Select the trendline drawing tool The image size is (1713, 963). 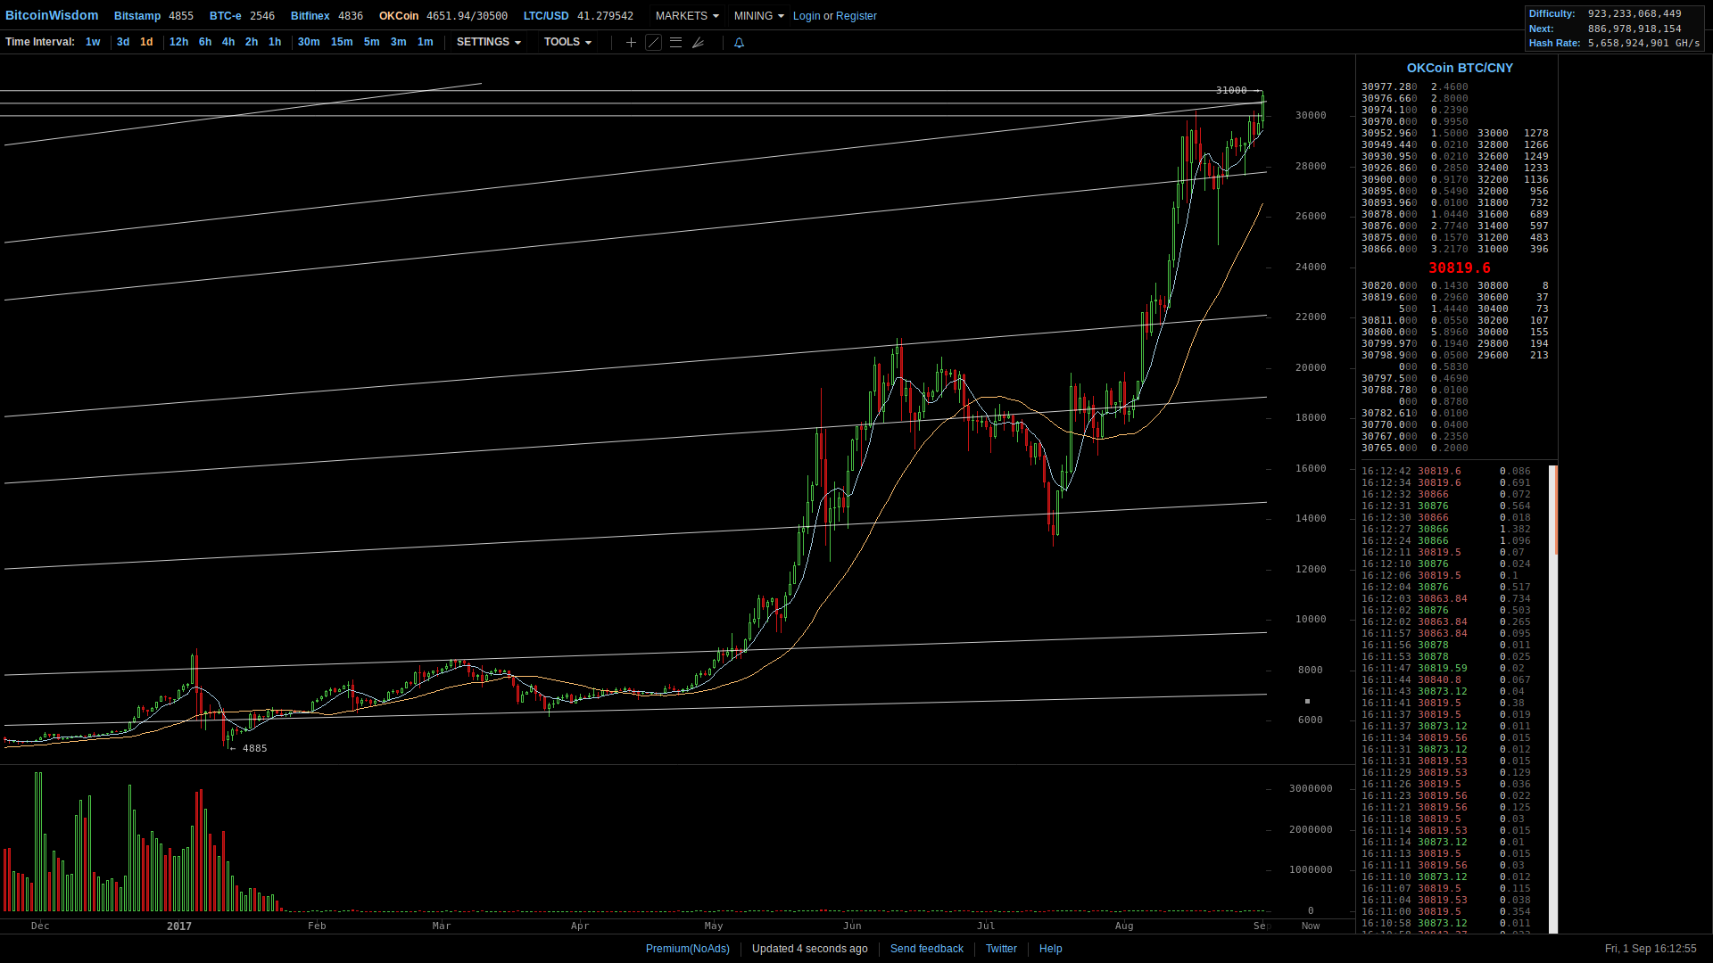click(654, 42)
